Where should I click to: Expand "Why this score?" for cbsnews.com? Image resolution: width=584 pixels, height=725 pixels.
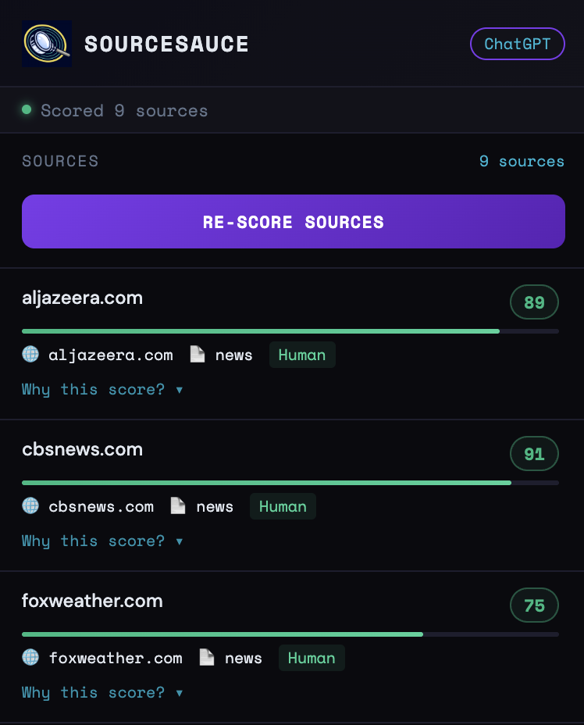(x=102, y=541)
